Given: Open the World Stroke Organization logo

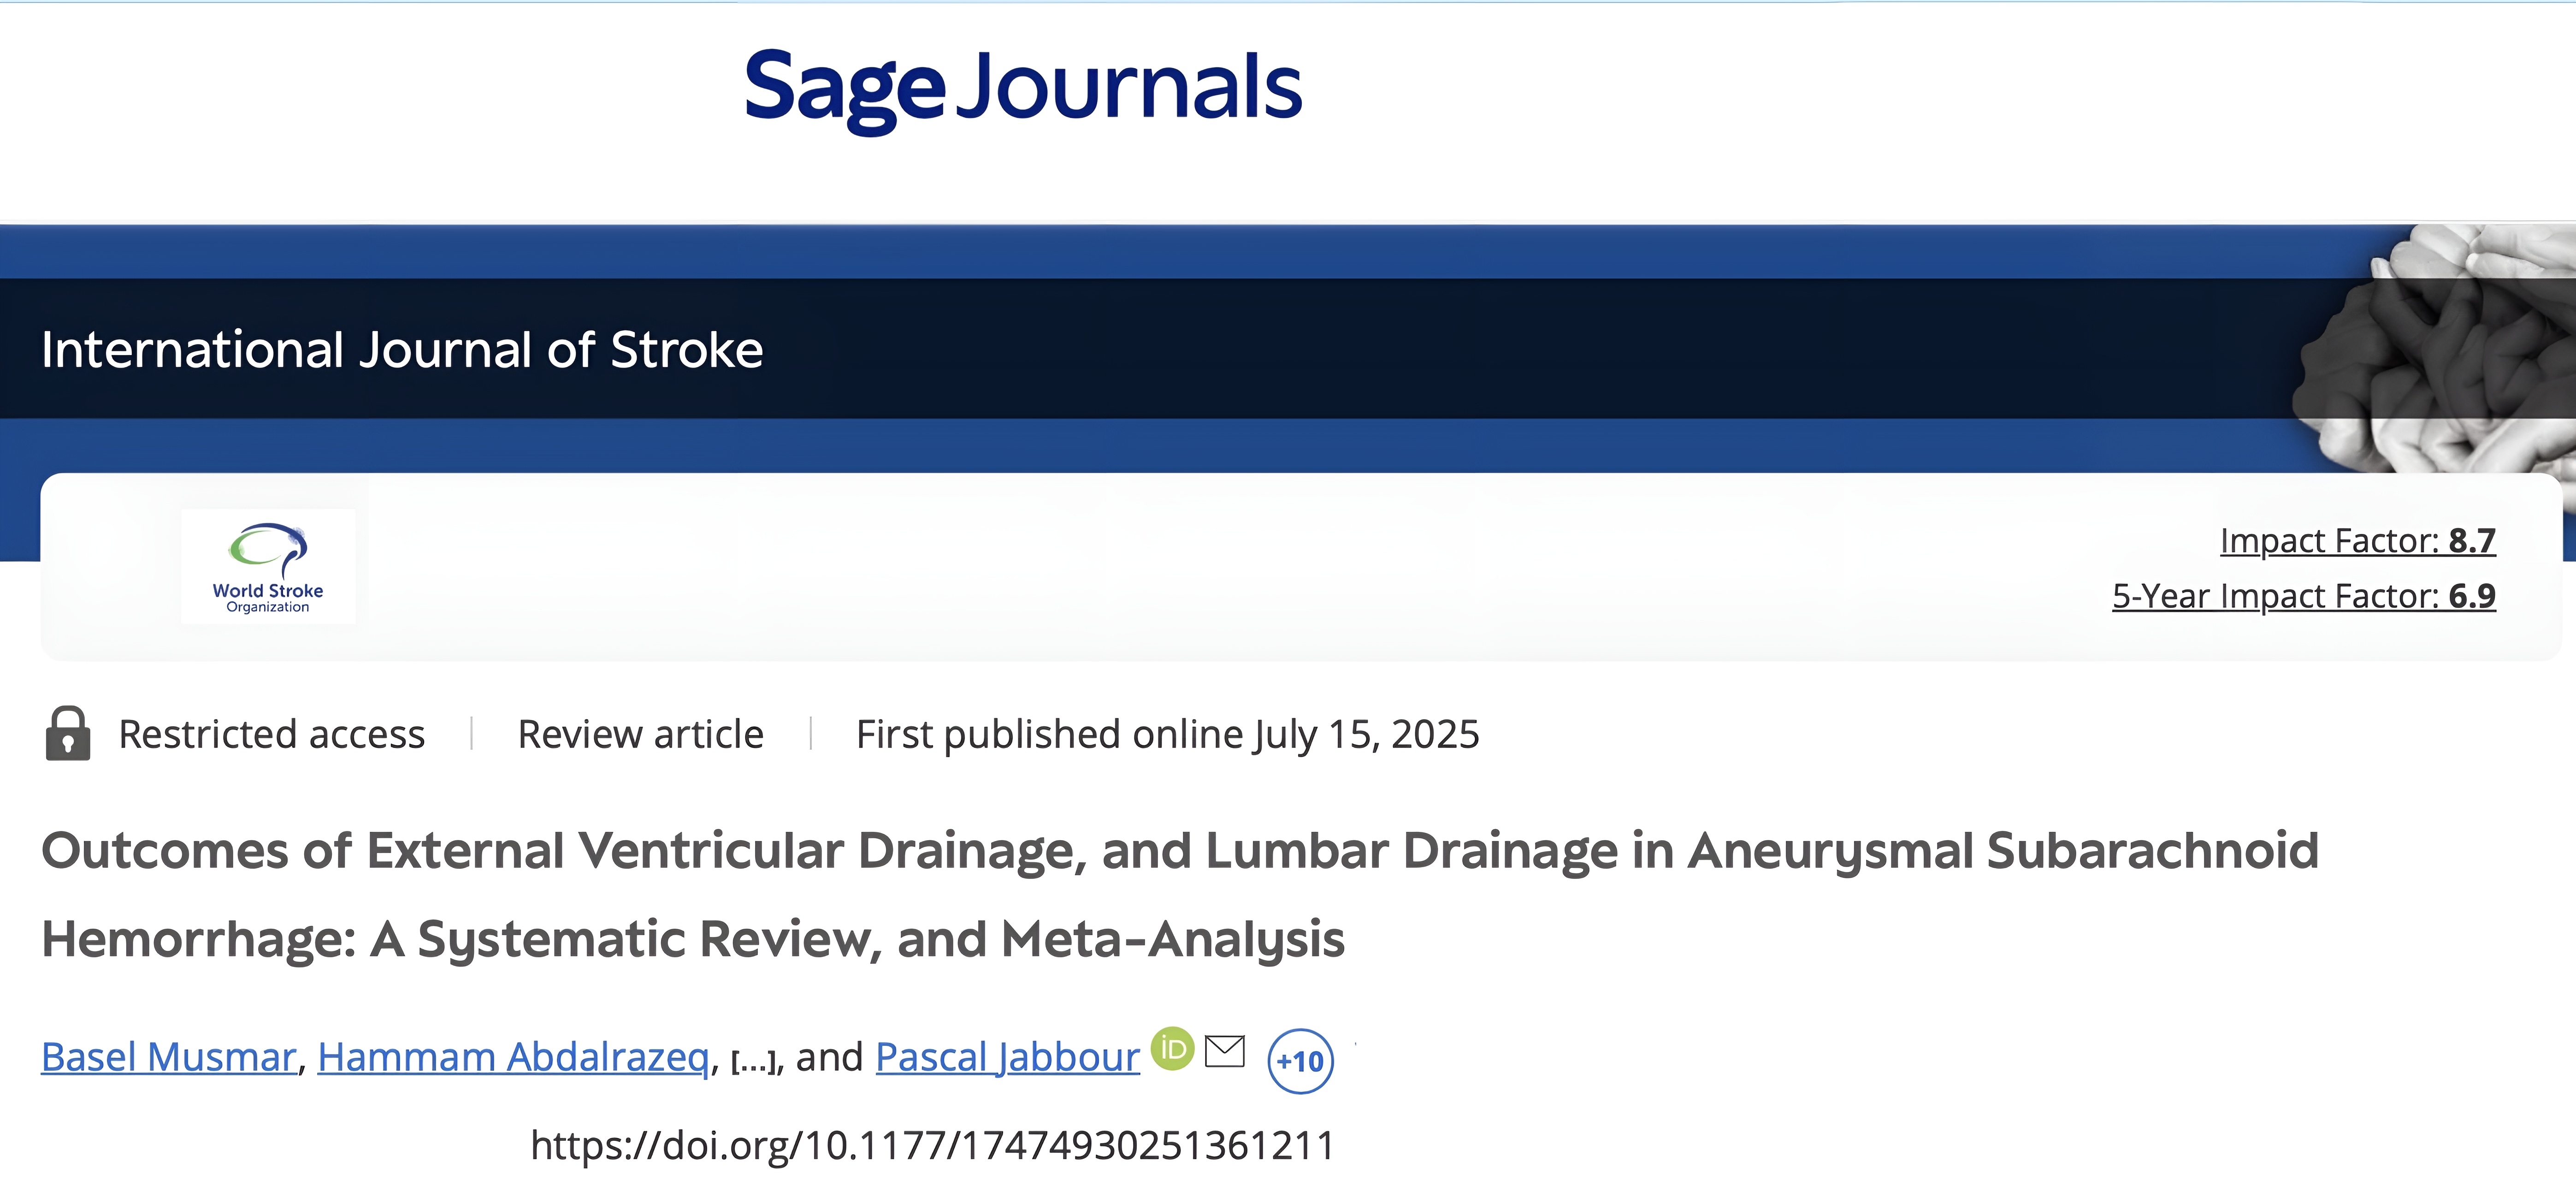Looking at the screenshot, I should coord(268,567).
